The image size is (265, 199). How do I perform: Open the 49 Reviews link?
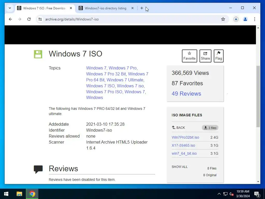point(186,94)
